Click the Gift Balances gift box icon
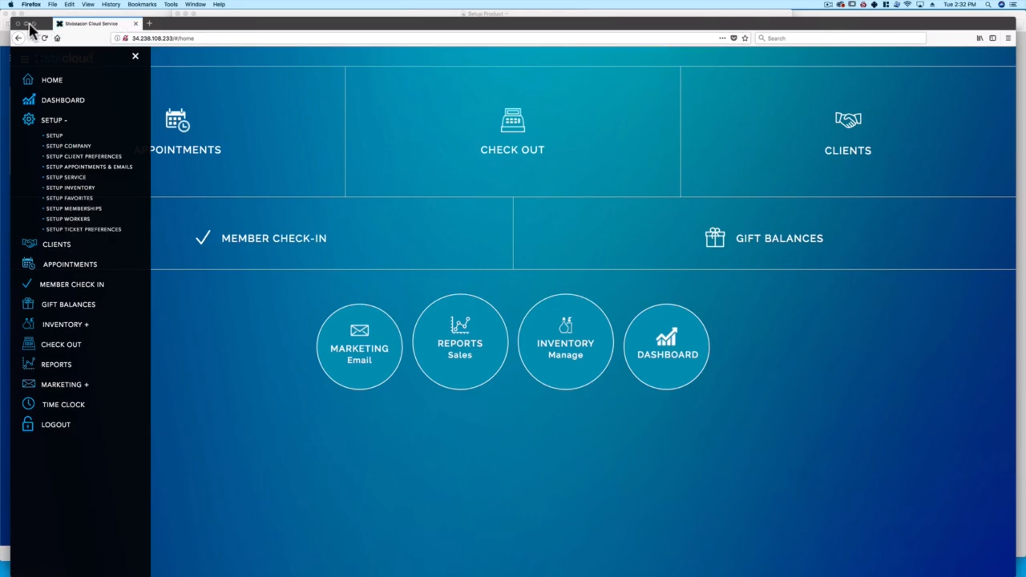The height and width of the screenshot is (577, 1026). click(x=714, y=238)
